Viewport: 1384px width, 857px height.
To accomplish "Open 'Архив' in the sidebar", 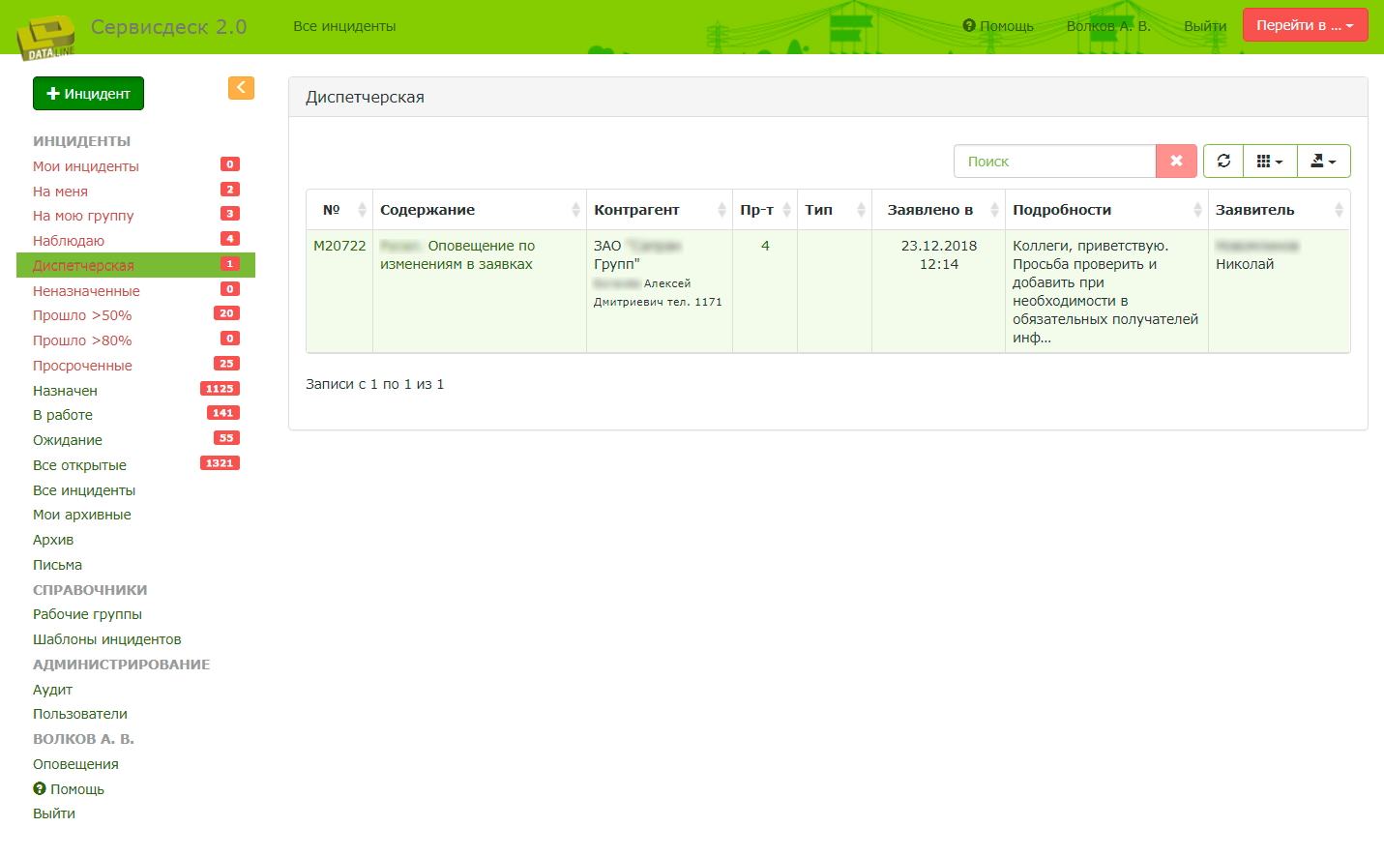I will point(53,540).
